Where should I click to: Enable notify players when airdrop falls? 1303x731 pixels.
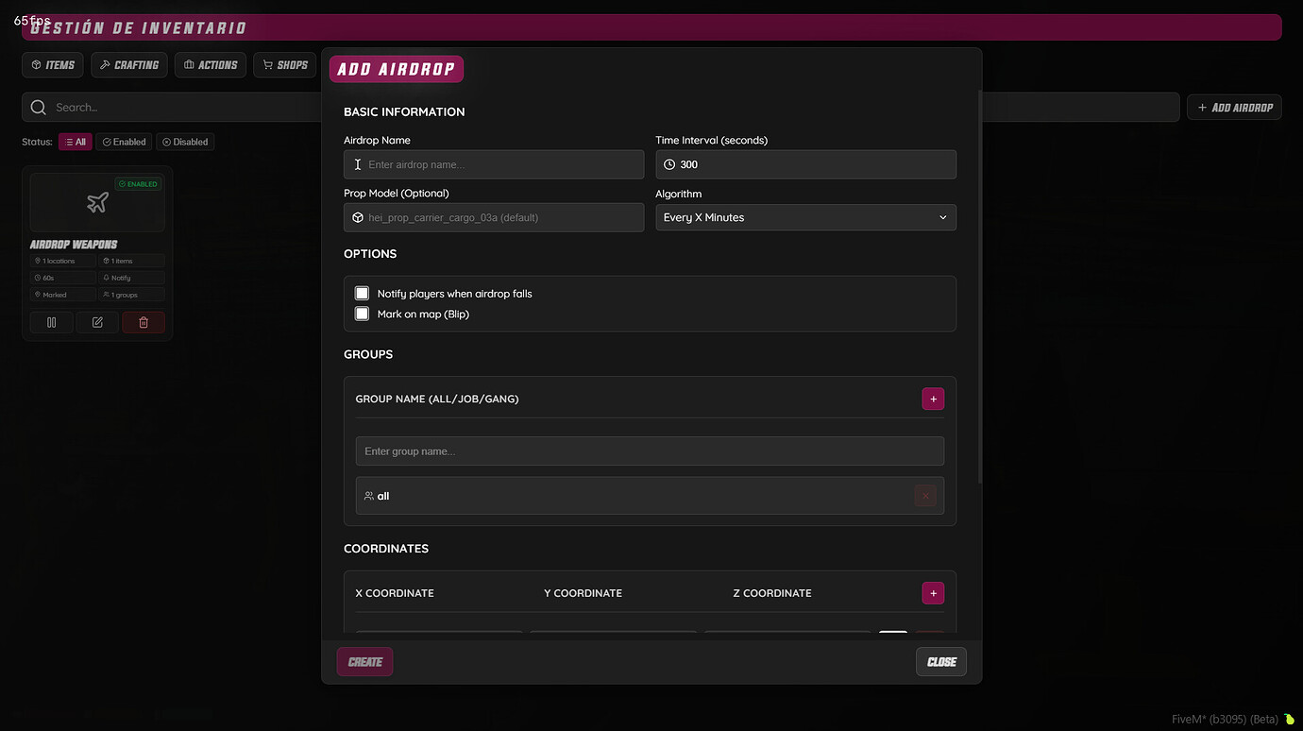[362, 293]
